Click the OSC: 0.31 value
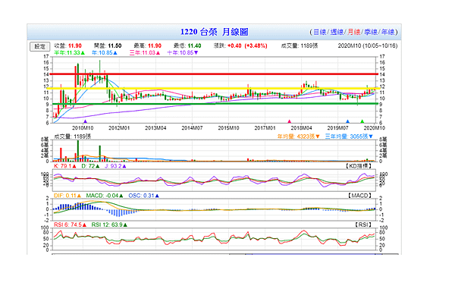 (x=143, y=196)
